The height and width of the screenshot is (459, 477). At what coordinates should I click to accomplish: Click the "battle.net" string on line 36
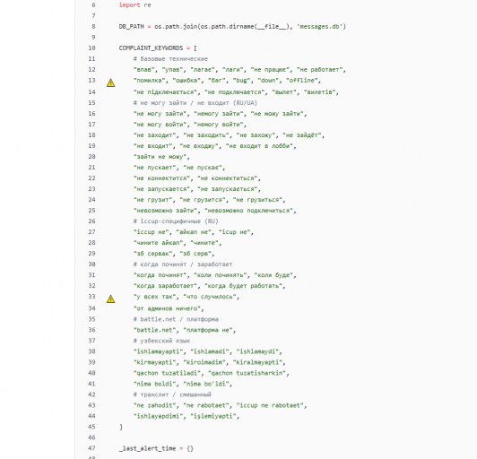click(x=155, y=330)
